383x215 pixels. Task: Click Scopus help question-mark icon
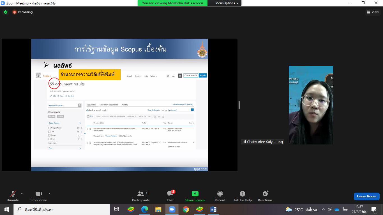(168, 76)
